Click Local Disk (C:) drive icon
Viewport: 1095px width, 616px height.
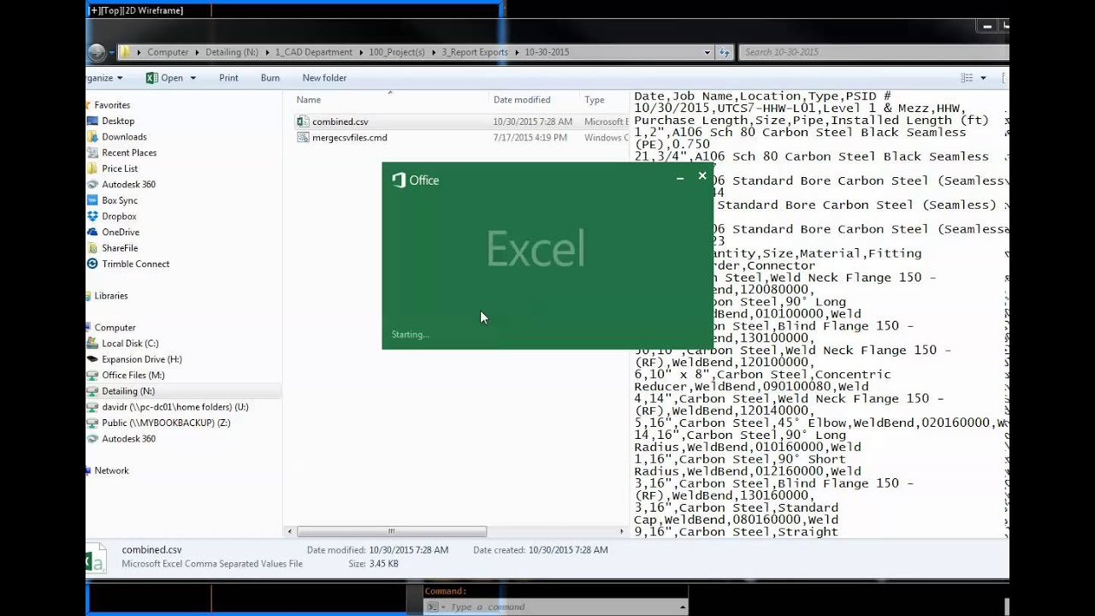coord(92,343)
